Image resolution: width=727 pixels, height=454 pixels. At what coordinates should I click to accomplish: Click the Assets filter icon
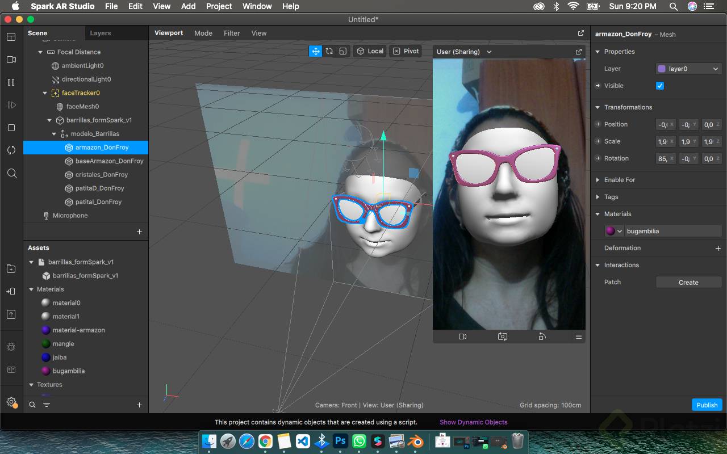(x=47, y=405)
